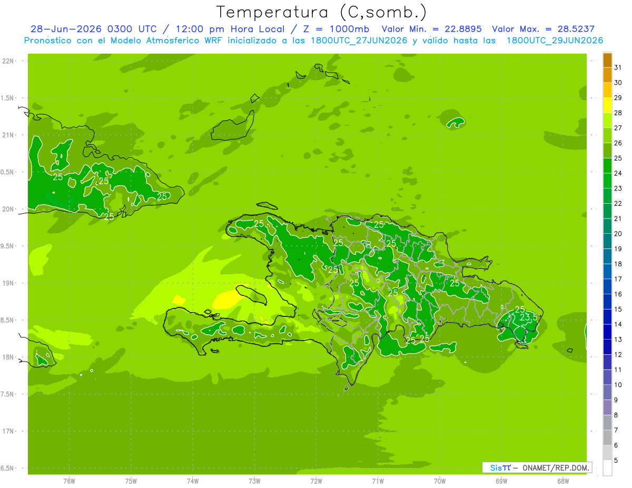The image size is (632, 488).
Task: Click the legend value "15"
Action: point(618,309)
